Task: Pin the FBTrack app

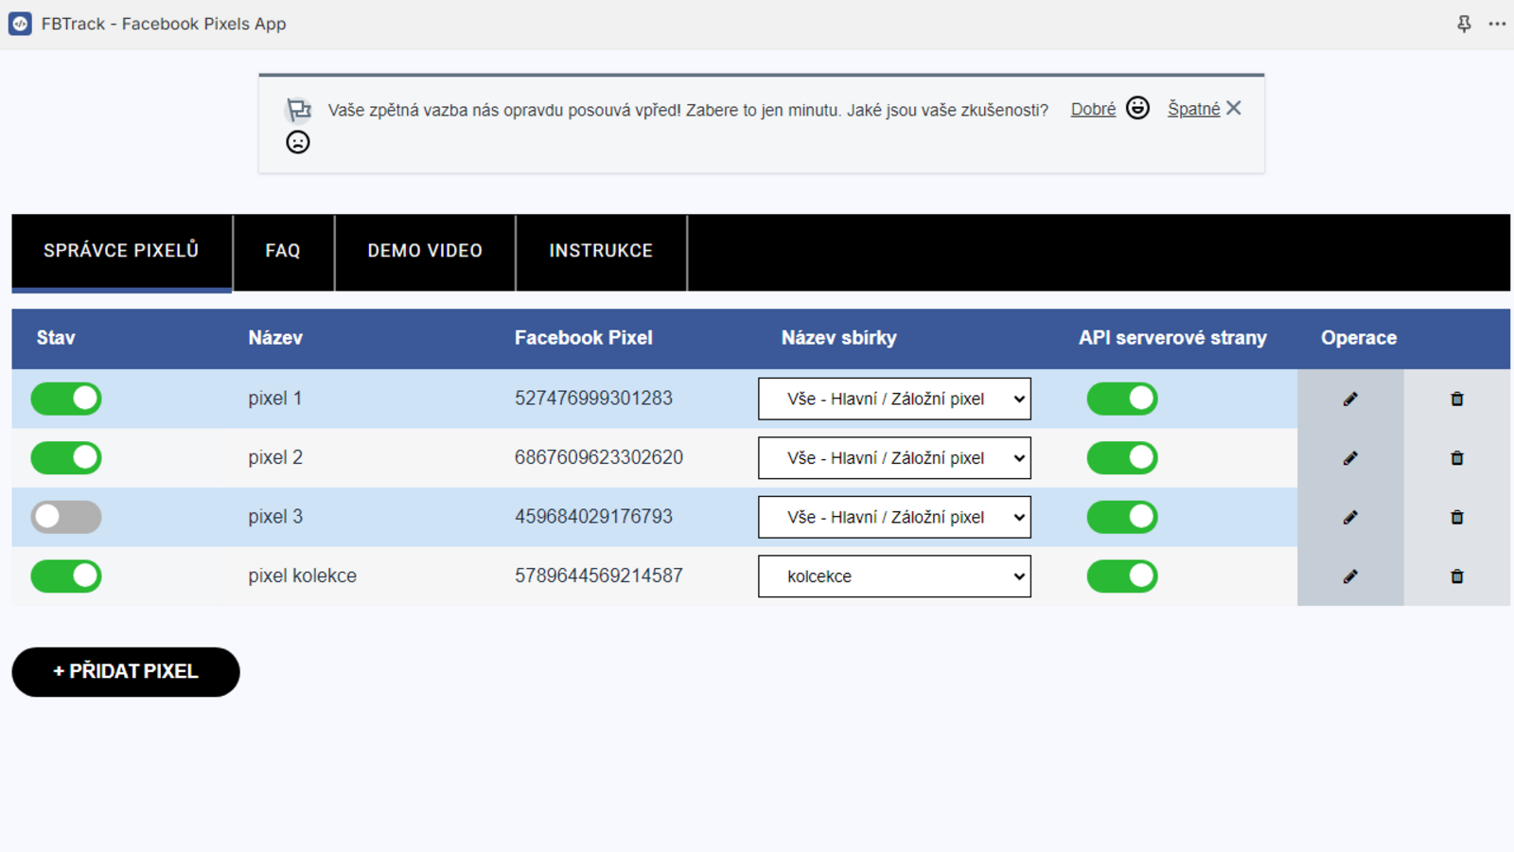Action: [1464, 24]
